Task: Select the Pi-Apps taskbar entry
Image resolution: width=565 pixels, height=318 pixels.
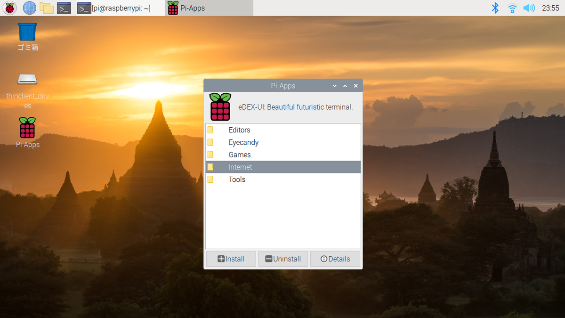Action: coord(209,8)
